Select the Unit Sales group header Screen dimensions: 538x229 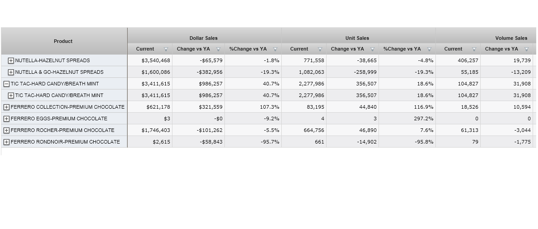coord(357,38)
